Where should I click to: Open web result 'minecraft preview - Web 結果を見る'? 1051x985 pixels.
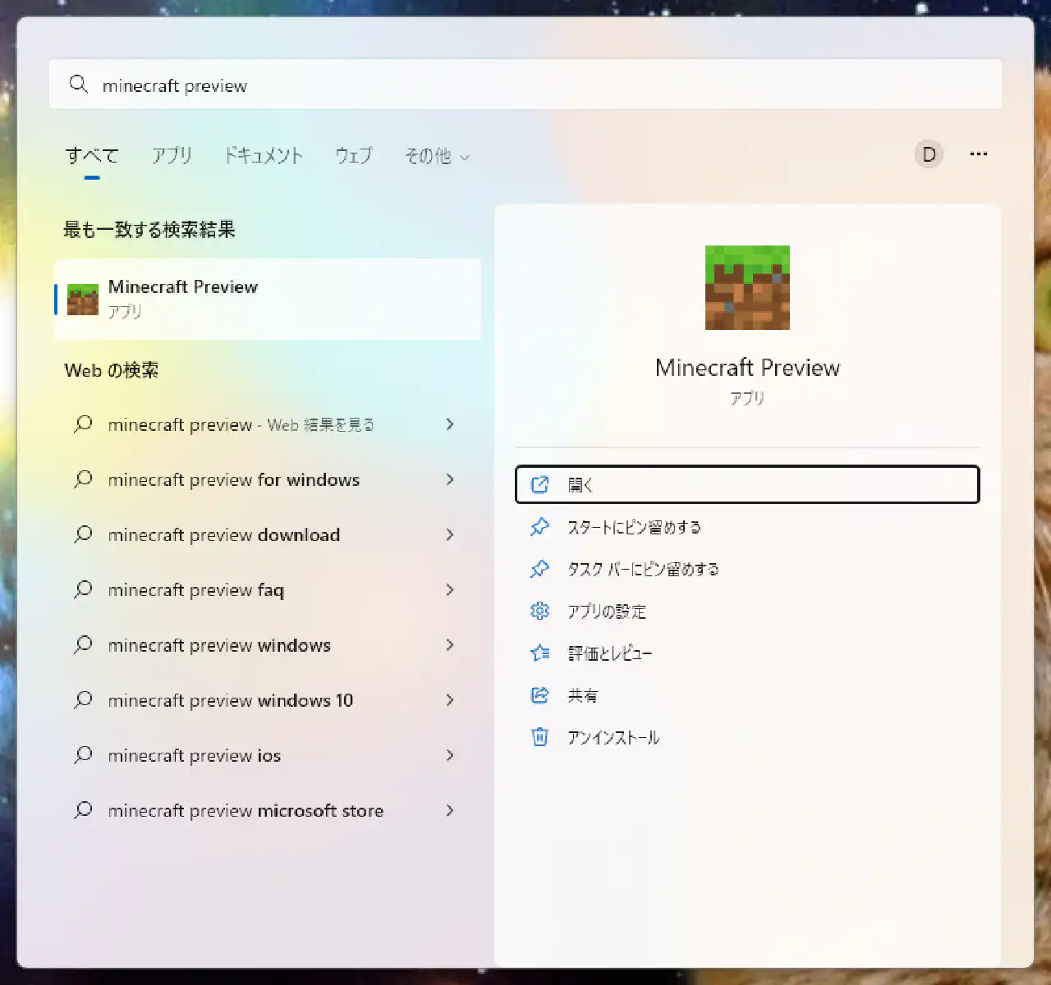[x=268, y=424]
